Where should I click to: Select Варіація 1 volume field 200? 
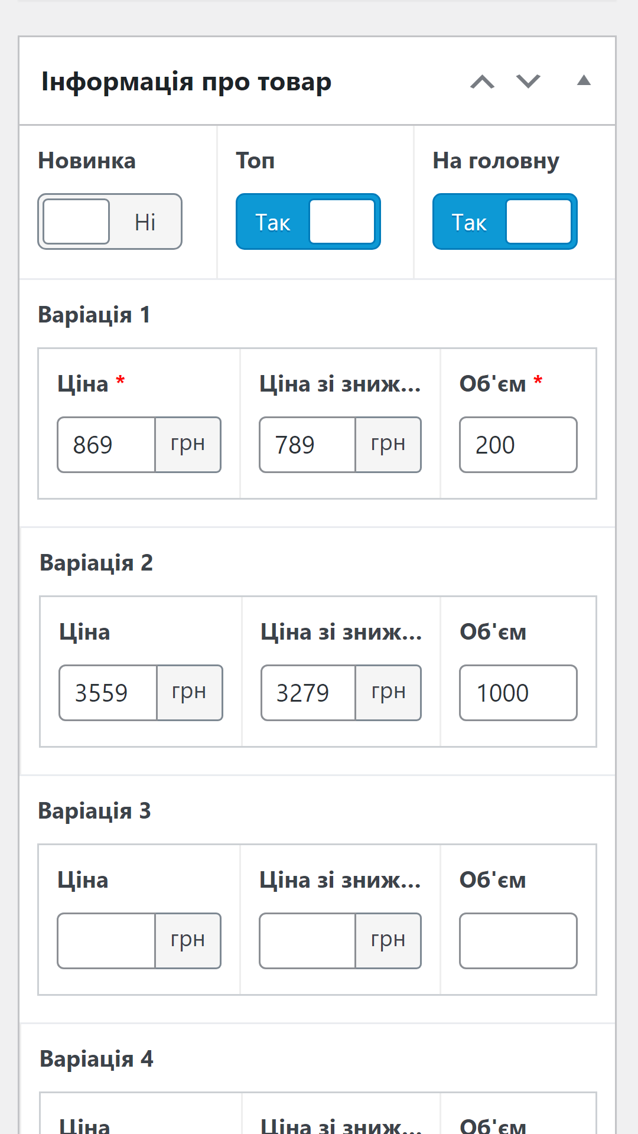coord(518,445)
